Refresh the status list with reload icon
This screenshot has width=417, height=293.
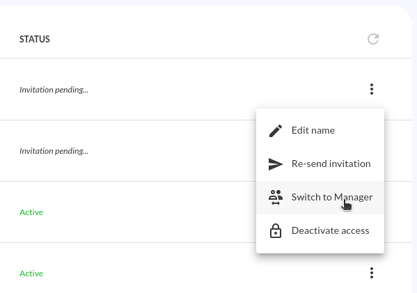pos(373,39)
